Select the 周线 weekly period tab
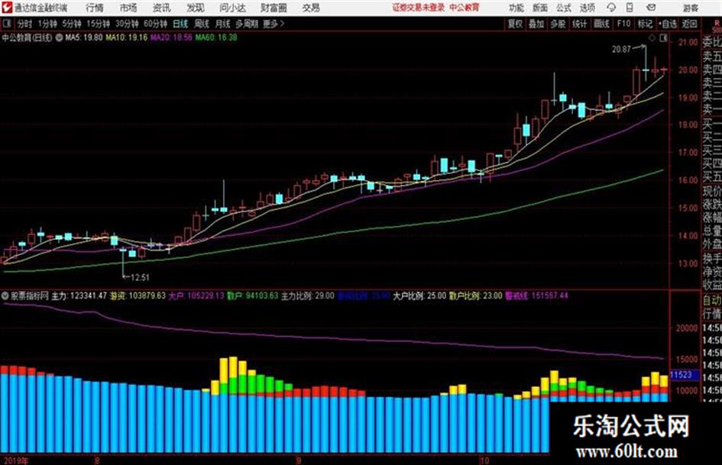 pos(202,24)
